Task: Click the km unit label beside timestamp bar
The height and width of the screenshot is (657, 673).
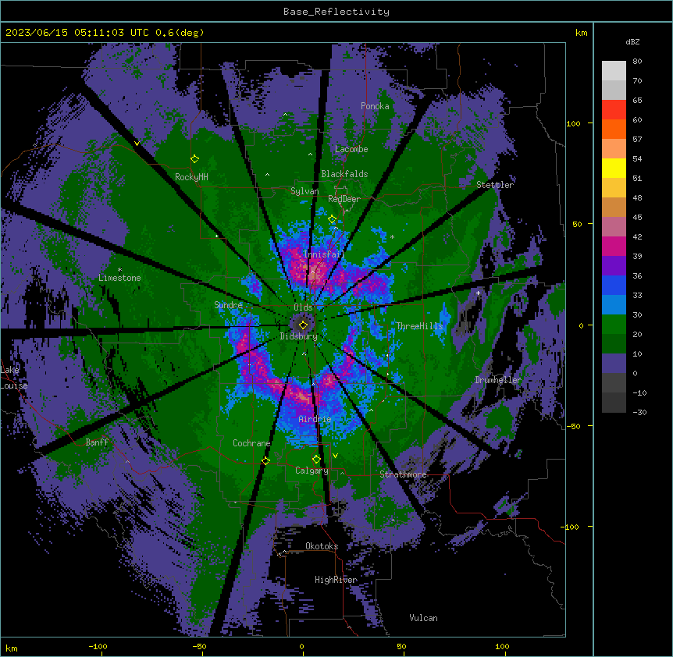Action: (x=581, y=33)
